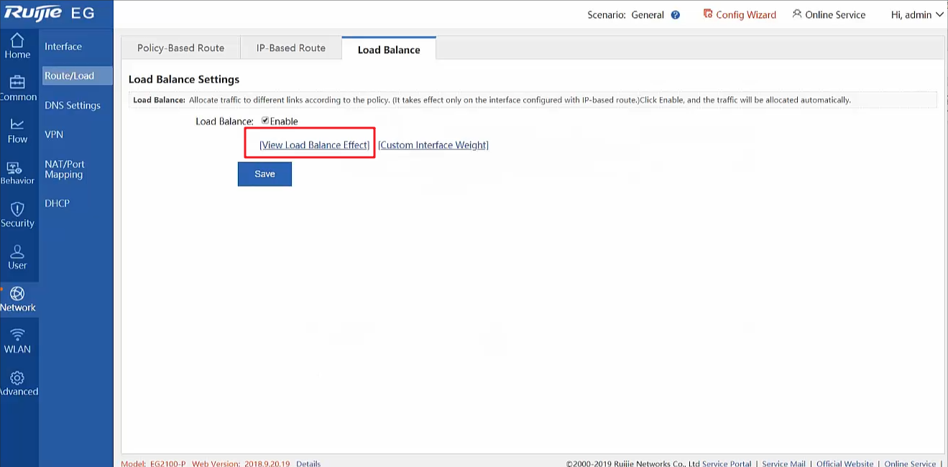Open the Online Service footer link
948x467 pixels.
[910, 463]
